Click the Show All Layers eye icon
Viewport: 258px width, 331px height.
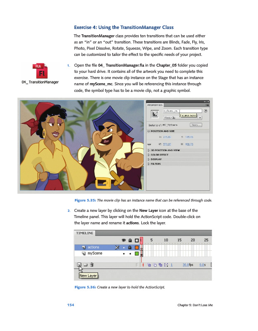click(x=124, y=240)
